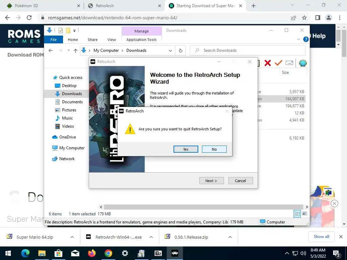Viewport: 347px width, 260px height.
Task: Show hidden system tray icons
Action: pyautogui.click(x=287, y=253)
